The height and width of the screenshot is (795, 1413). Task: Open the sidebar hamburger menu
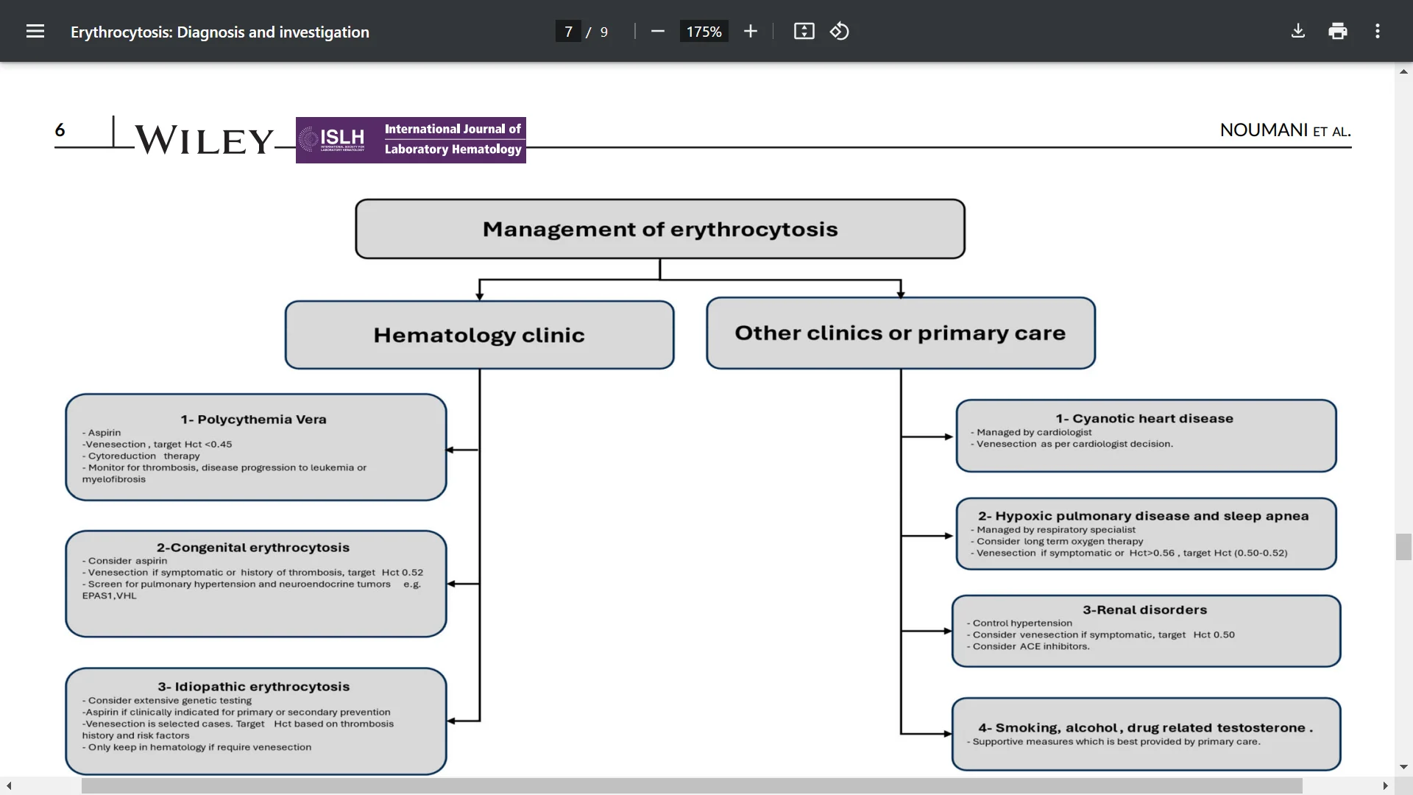[x=35, y=32]
